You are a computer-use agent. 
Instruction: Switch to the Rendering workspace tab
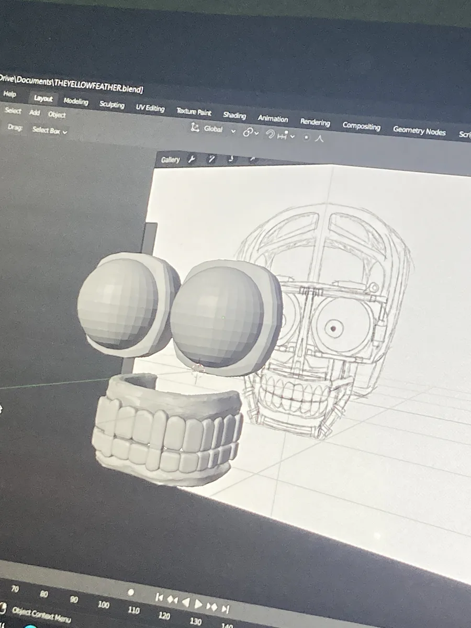(315, 122)
